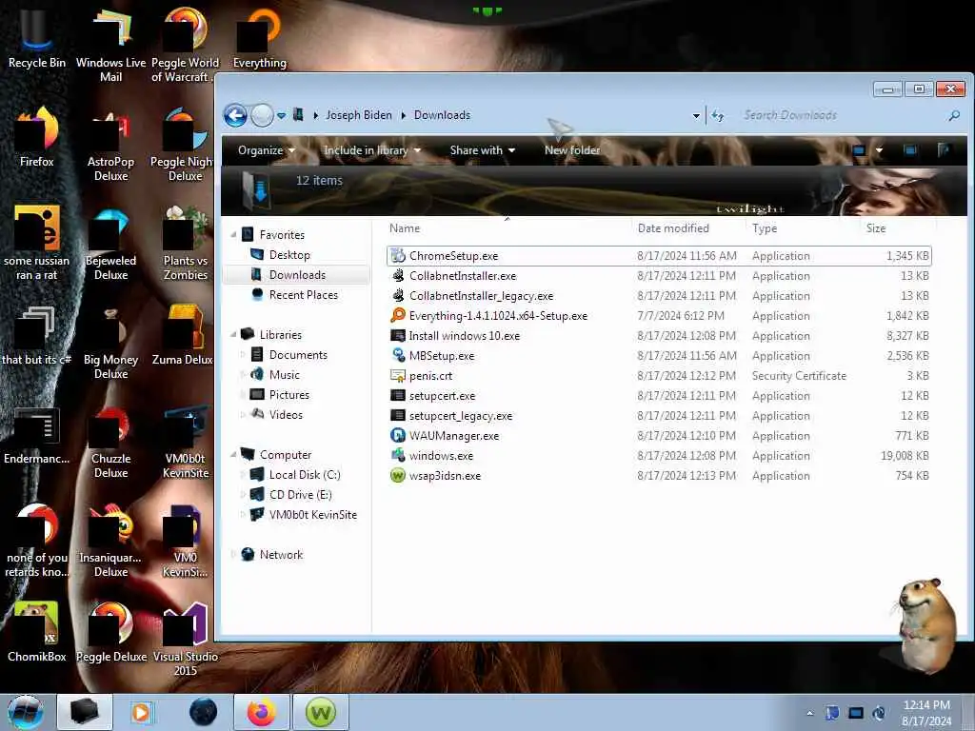Image resolution: width=975 pixels, height=731 pixels.
Task: Open the Share with menu
Action: [483, 150]
